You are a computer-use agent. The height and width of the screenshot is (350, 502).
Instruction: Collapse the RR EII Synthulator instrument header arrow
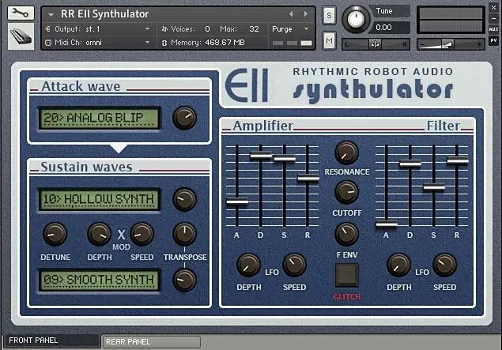(51, 15)
